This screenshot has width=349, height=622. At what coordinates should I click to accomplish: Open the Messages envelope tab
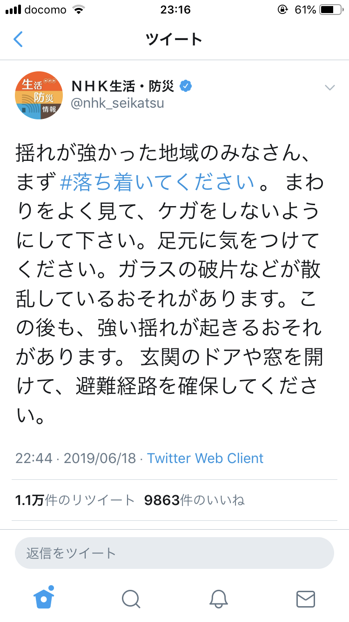306,599
